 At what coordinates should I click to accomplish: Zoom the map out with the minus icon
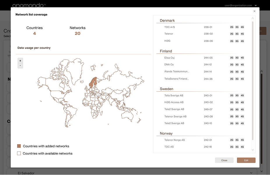[20, 66]
